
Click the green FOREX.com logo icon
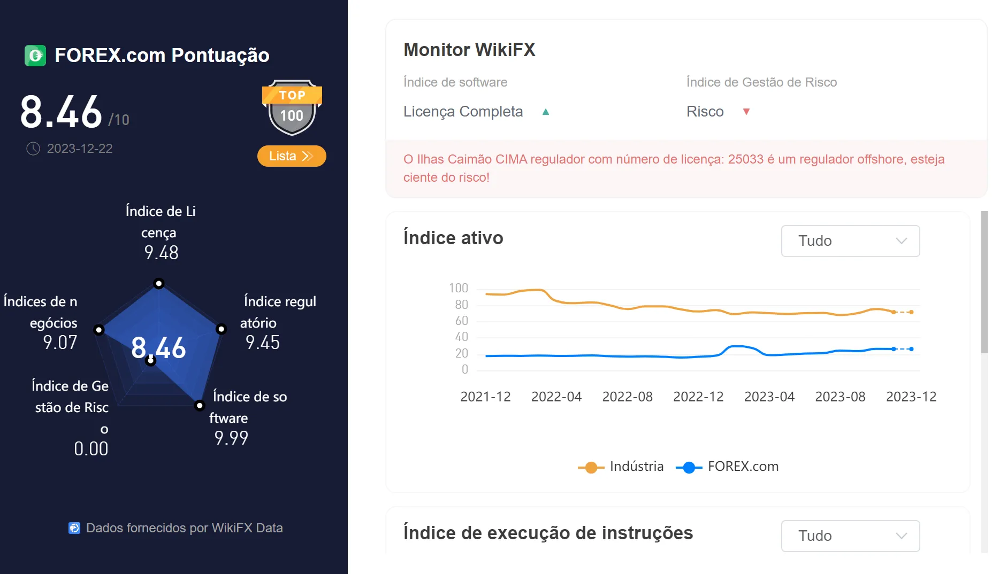[35, 55]
